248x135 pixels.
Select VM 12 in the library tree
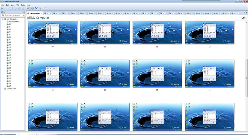tap(10, 52)
